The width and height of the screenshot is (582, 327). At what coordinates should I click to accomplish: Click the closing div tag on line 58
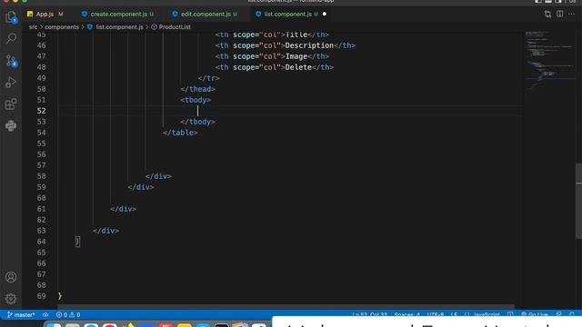158,176
